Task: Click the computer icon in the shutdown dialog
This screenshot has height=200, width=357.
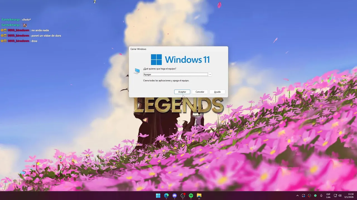Action: click(137, 71)
